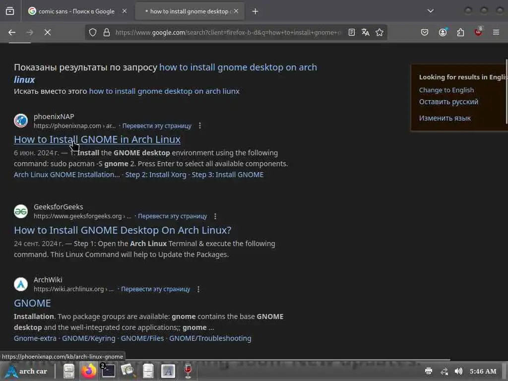Close the how to install gnome desktop tab
The height and width of the screenshot is (381, 508).
point(236,11)
